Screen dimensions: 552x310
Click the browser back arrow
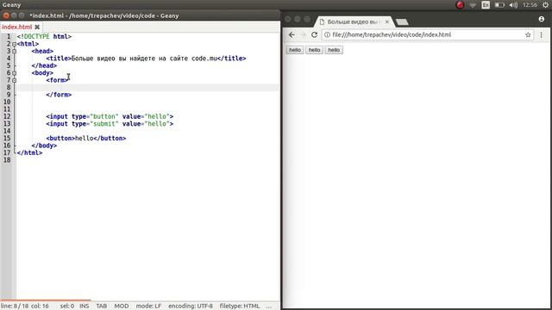[292, 34]
